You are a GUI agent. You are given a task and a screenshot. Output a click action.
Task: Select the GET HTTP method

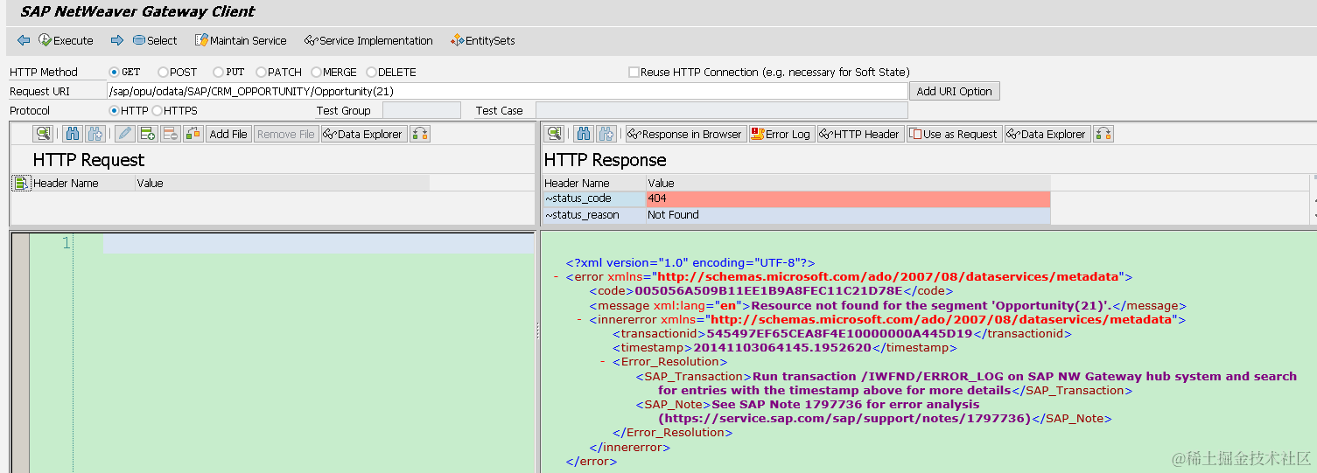tap(115, 73)
